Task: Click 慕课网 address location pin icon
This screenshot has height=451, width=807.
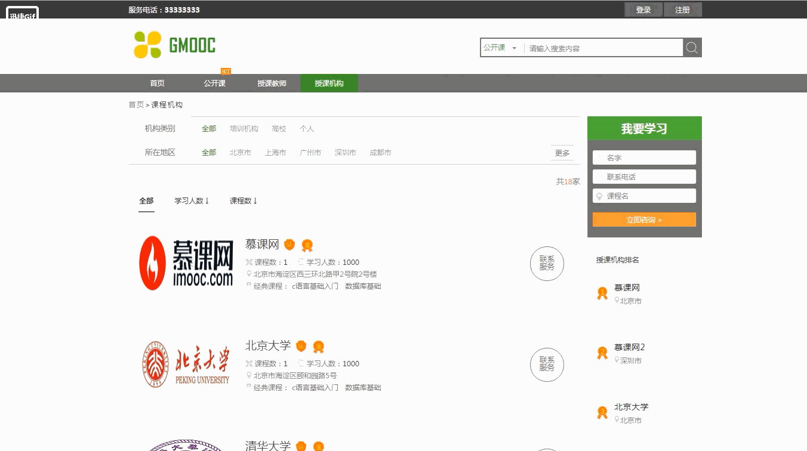Action: pyautogui.click(x=249, y=274)
